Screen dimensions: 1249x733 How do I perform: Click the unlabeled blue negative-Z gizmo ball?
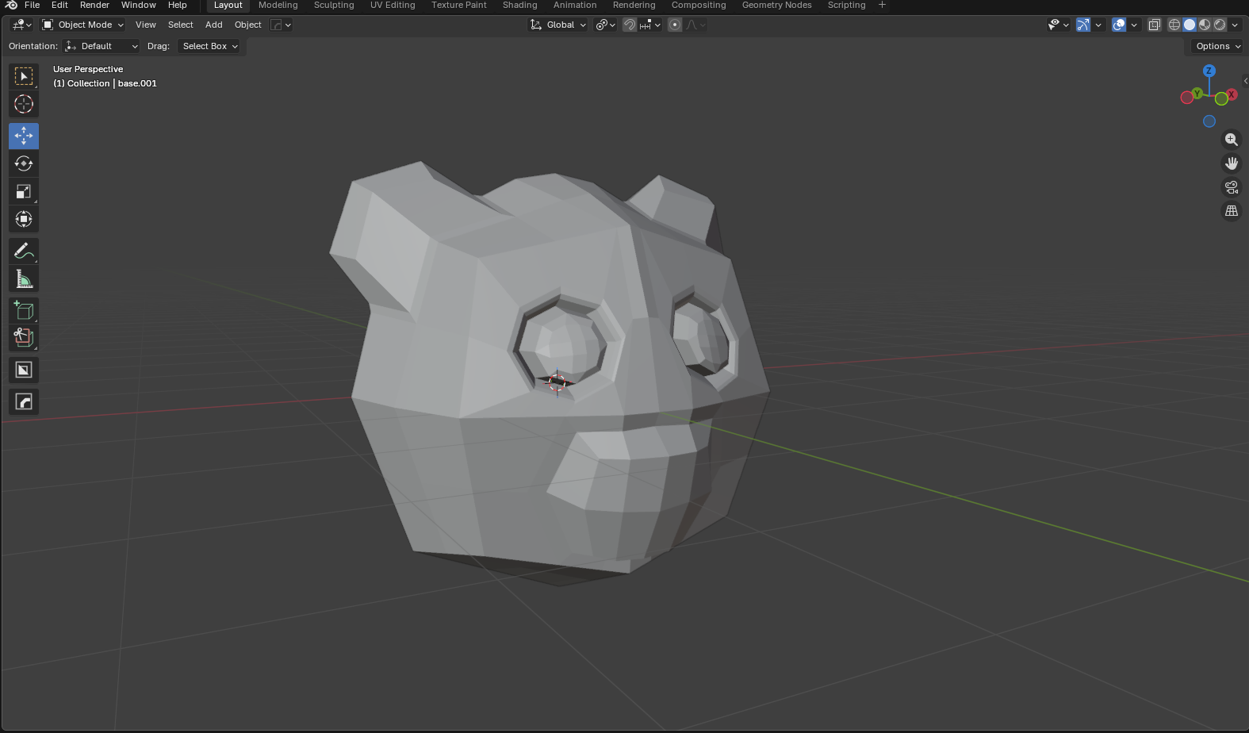(1209, 121)
